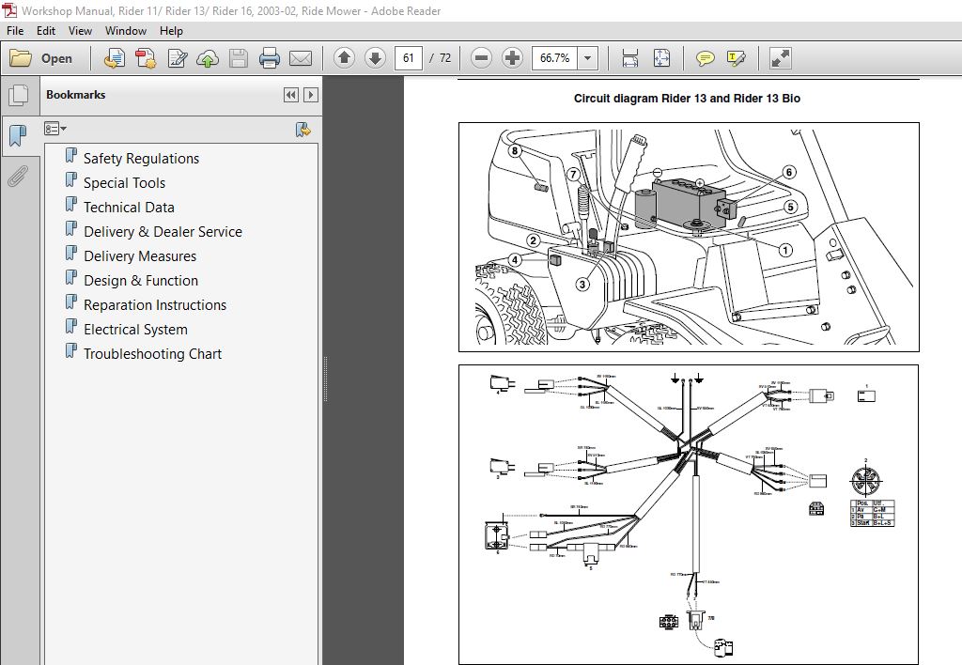Open the bookmark options dropdown menu
The width and height of the screenshot is (962, 665).
[x=55, y=129]
